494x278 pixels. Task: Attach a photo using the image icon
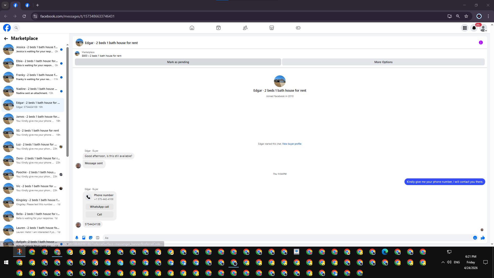pyautogui.click(x=84, y=238)
